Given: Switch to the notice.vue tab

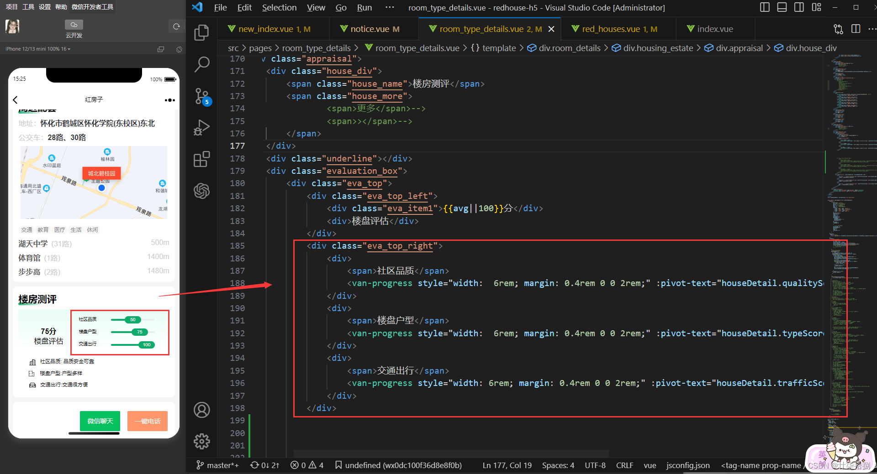Looking at the screenshot, I should (x=375, y=29).
